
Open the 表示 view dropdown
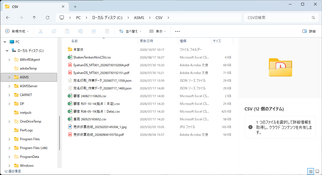tap(158, 31)
